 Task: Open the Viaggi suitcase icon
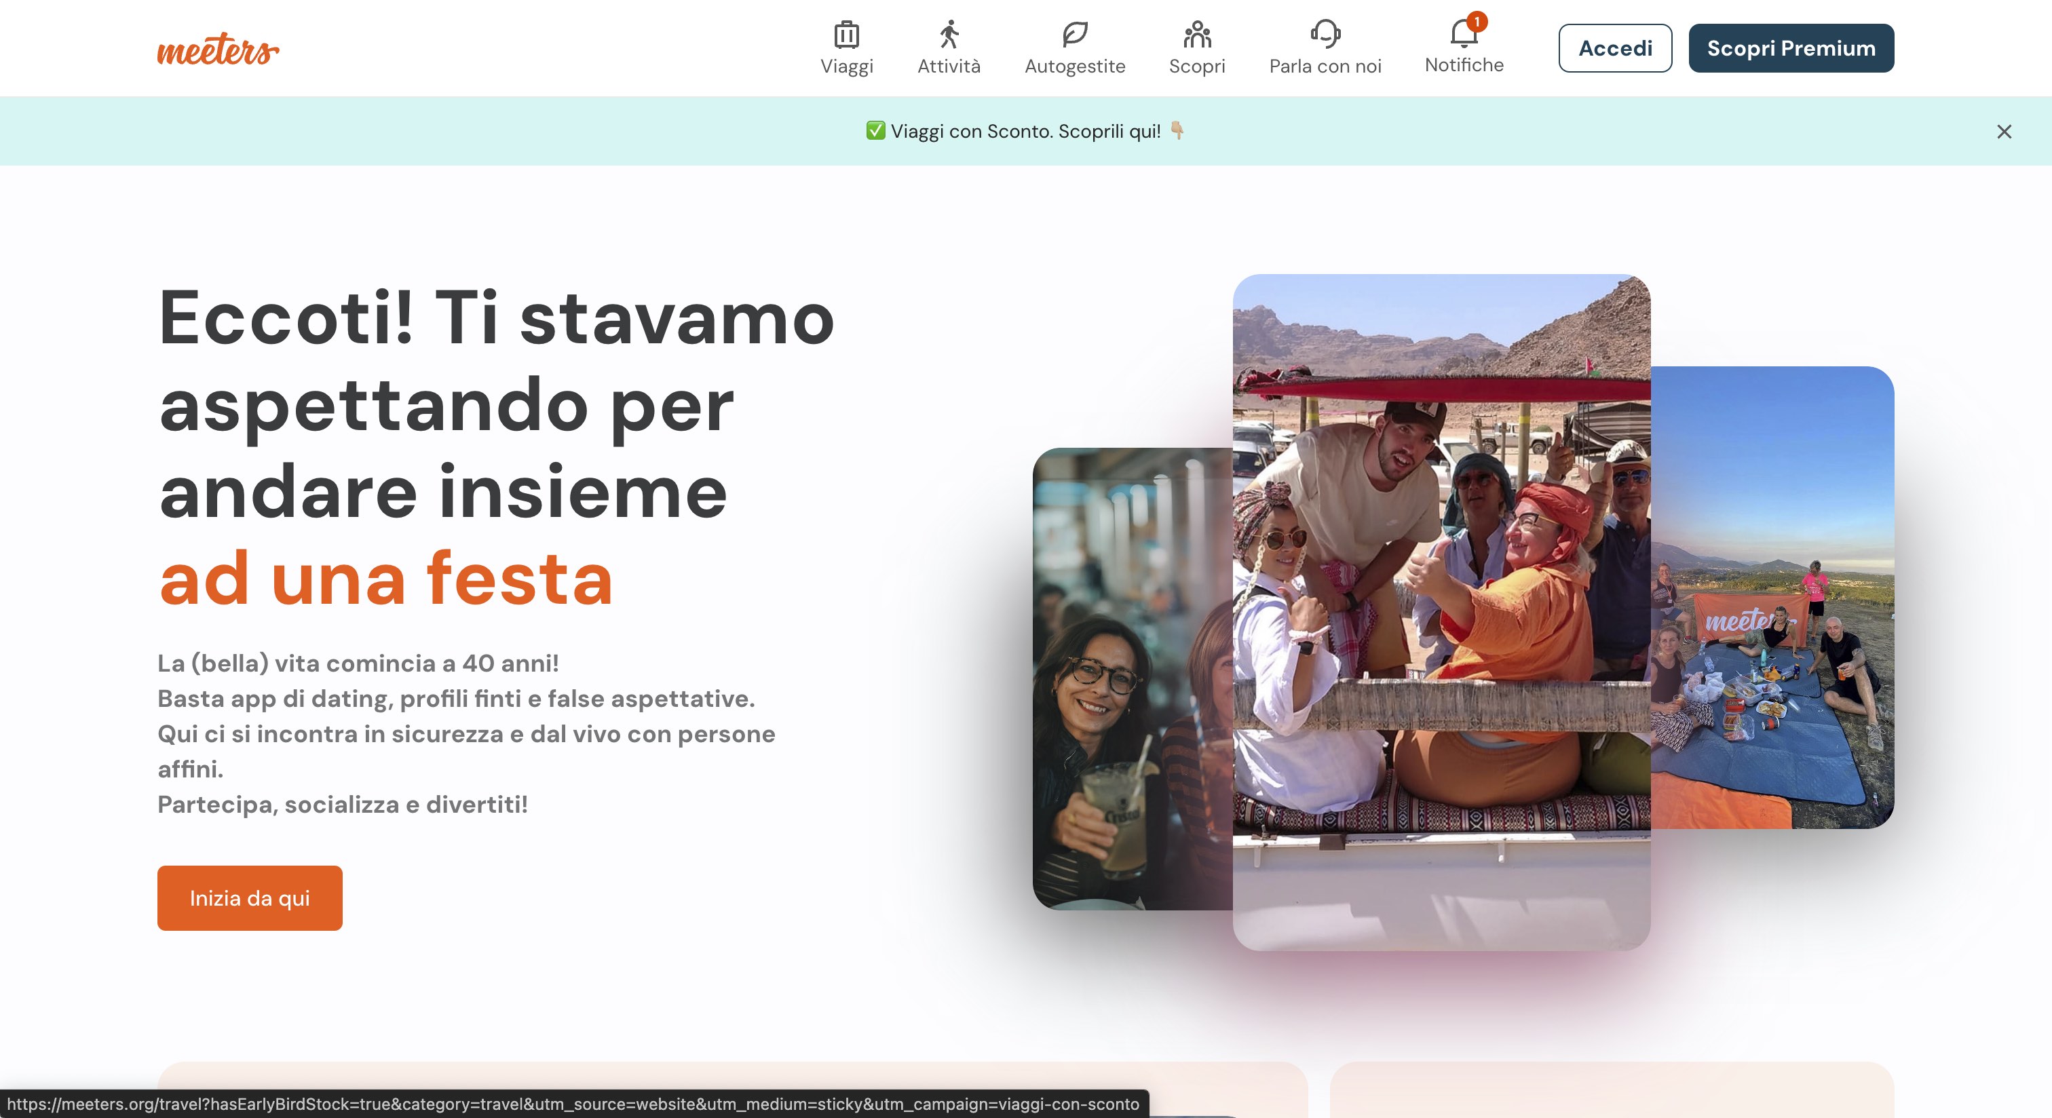(847, 34)
